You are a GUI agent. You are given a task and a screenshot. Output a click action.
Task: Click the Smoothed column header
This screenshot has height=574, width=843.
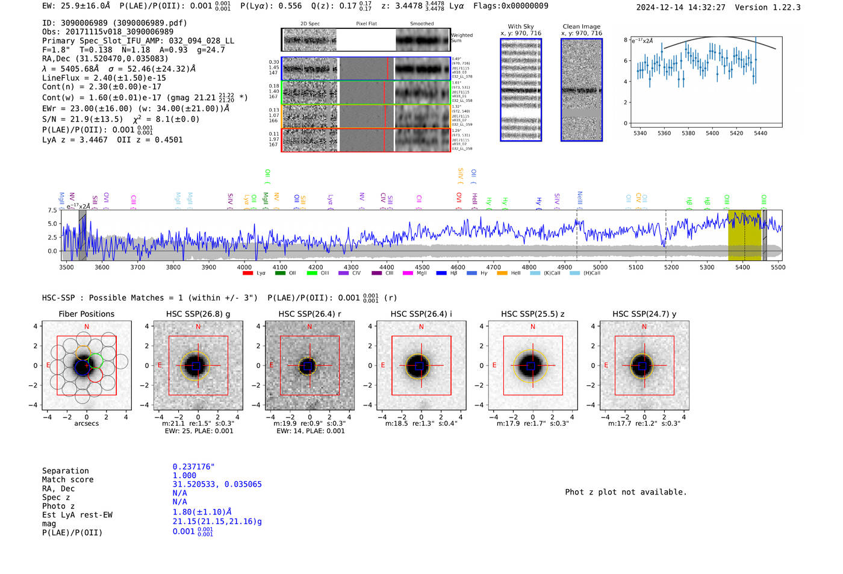(x=421, y=23)
